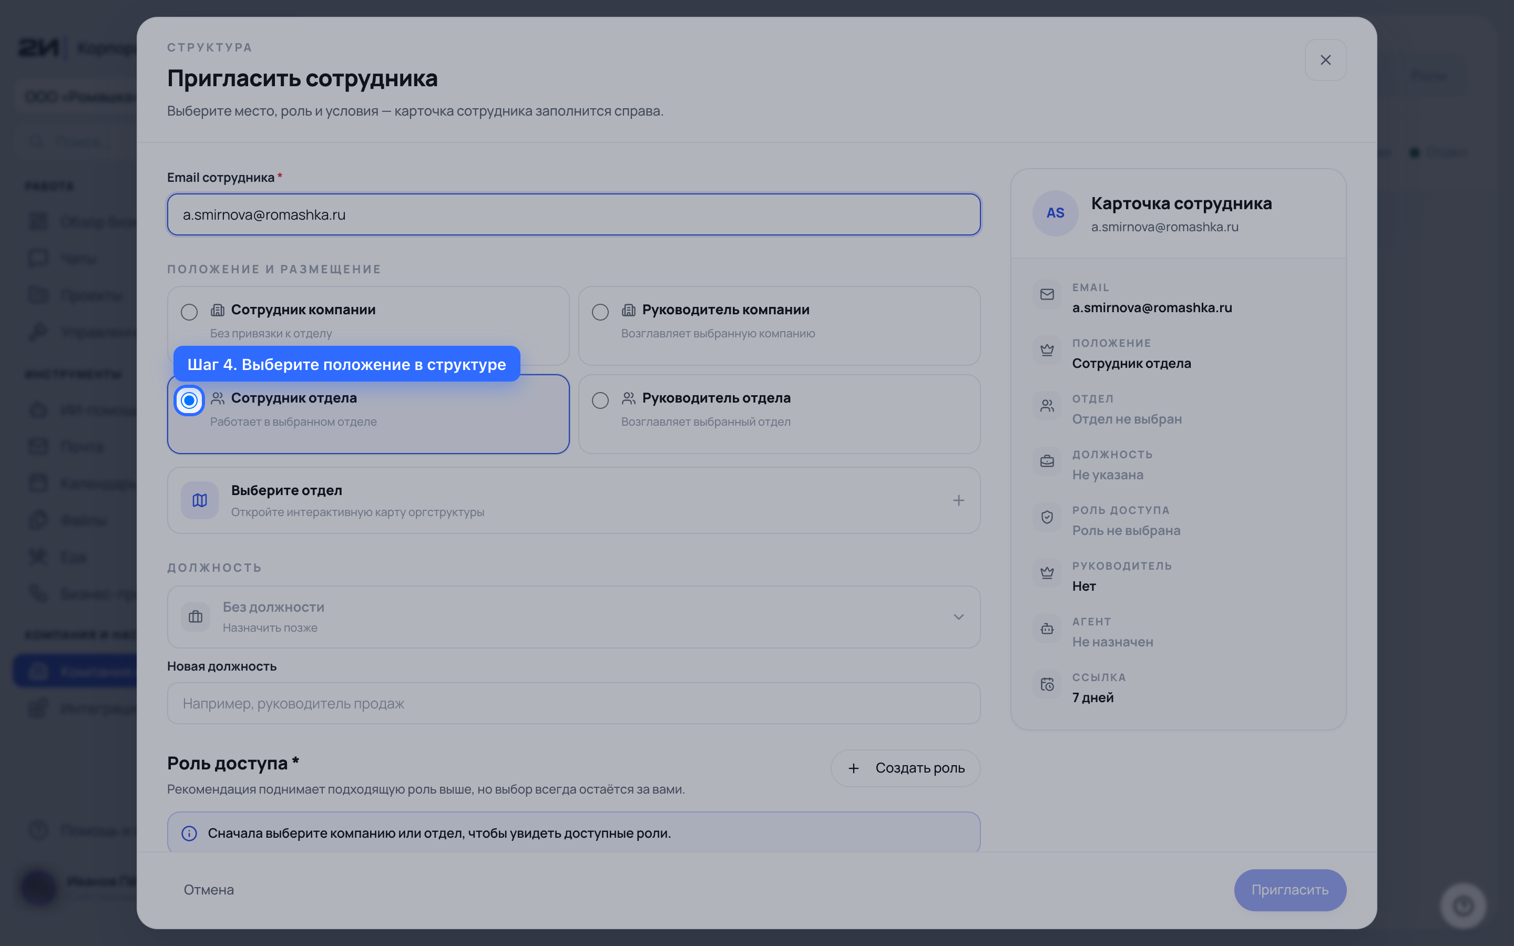Click the Новая должность input field
The image size is (1514, 946).
573,703
